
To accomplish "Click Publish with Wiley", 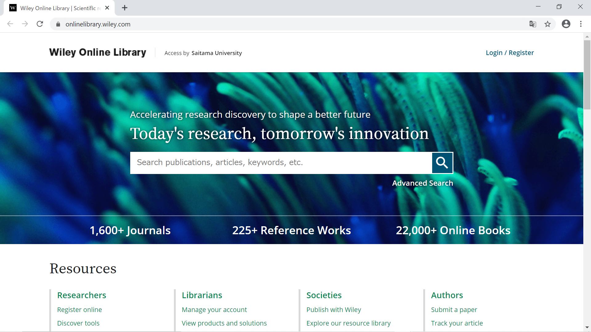I will tap(334, 310).
